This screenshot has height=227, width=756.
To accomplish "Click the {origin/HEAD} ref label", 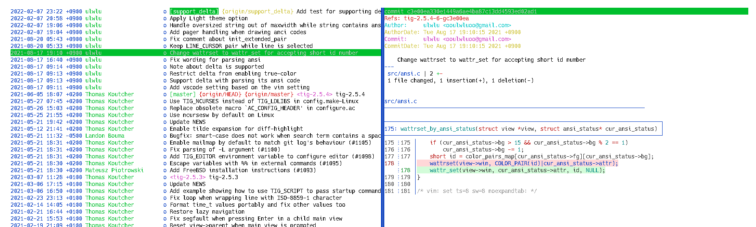I will pos(220,94).
